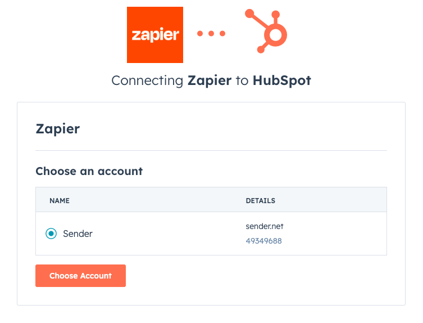
Task: Click the middle connecting dot between logos
Action: click(x=211, y=34)
